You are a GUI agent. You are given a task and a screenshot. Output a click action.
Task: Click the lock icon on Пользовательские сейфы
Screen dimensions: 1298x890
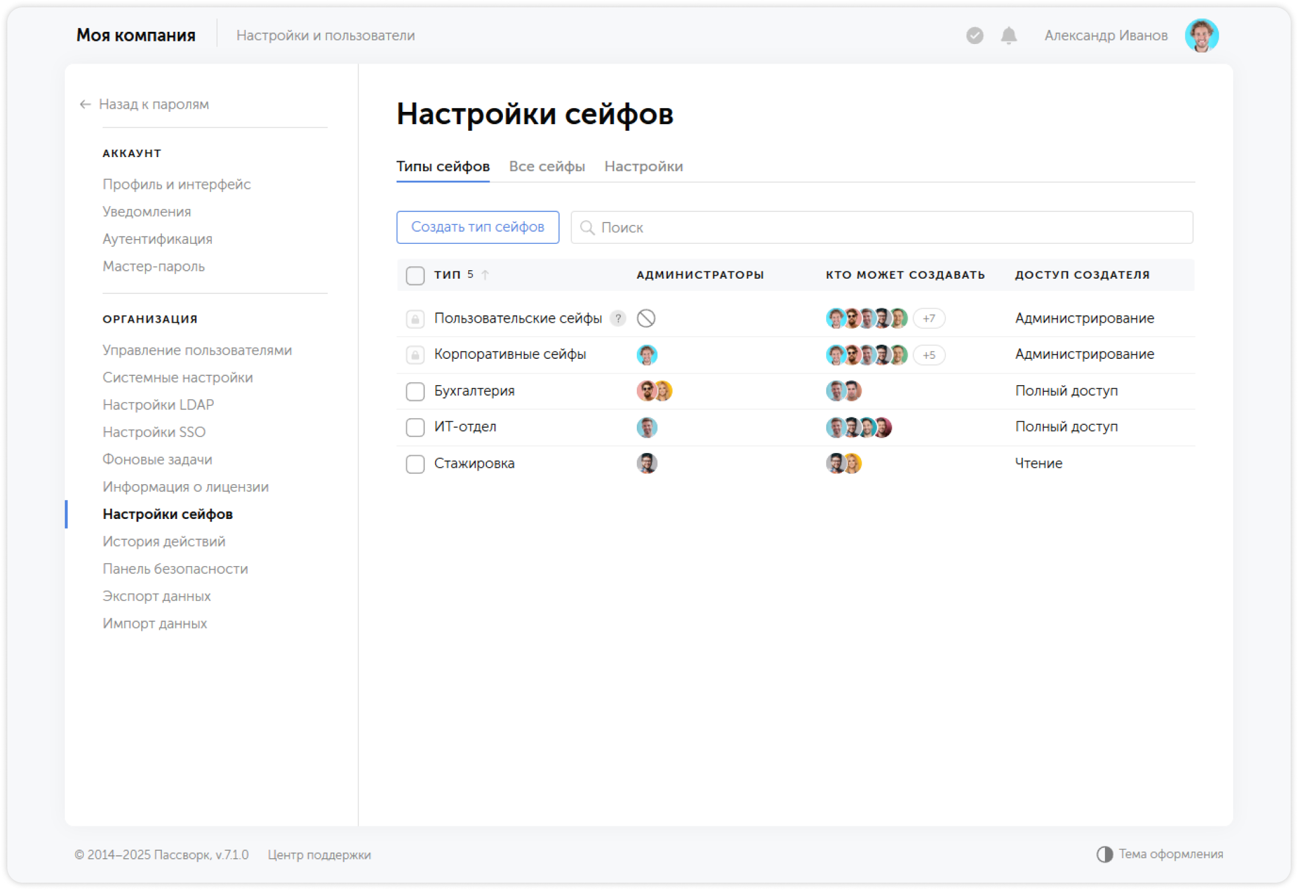coord(415,318)
